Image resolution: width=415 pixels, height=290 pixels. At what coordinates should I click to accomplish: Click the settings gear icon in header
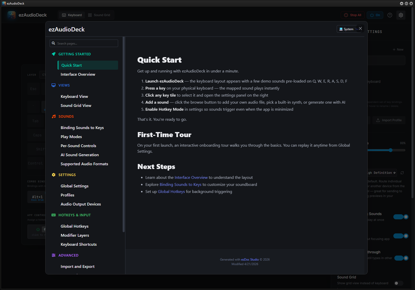point(401,15)
